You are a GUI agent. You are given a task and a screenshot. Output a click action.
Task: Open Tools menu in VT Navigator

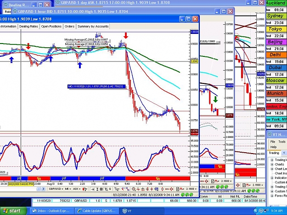point(282,142)
